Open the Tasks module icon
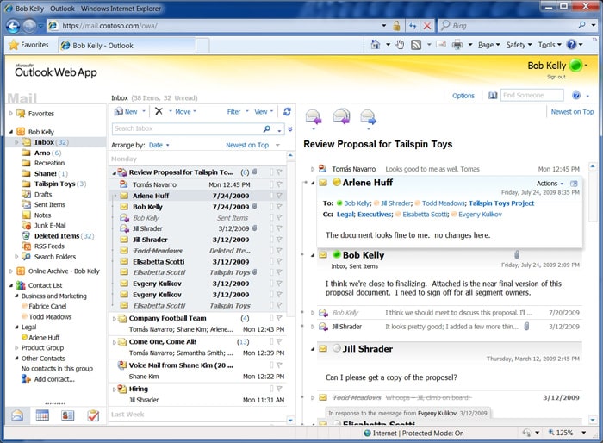Screen dimensions: 603x443 tap(92, 415)
